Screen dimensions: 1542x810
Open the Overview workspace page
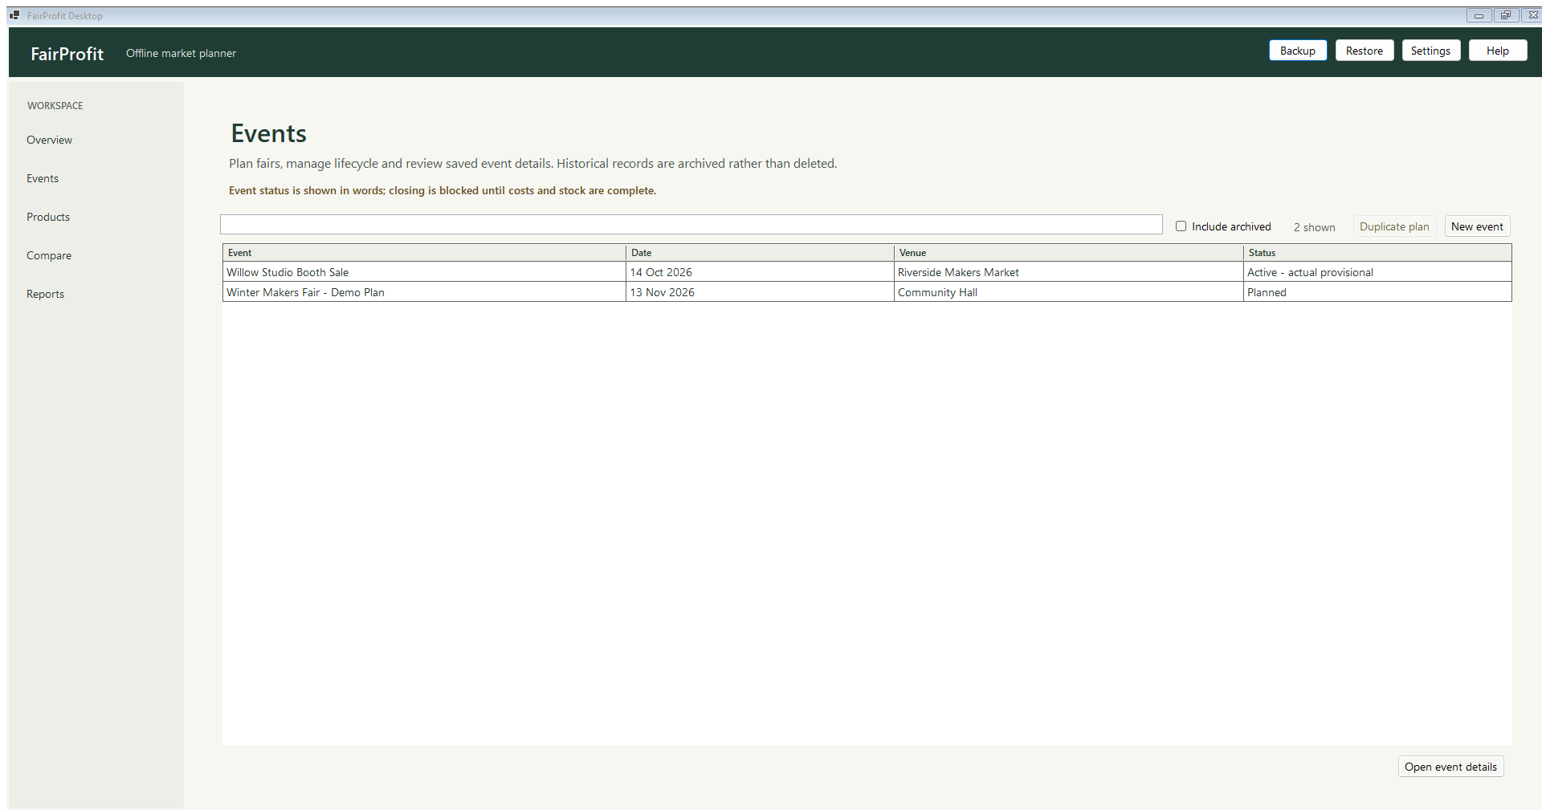pos(49,140)
